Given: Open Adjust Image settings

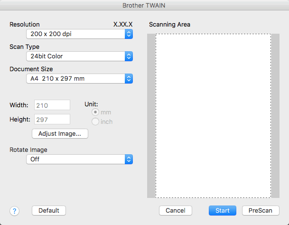Looking at the screenshot, I should click(x=60, y=134).
